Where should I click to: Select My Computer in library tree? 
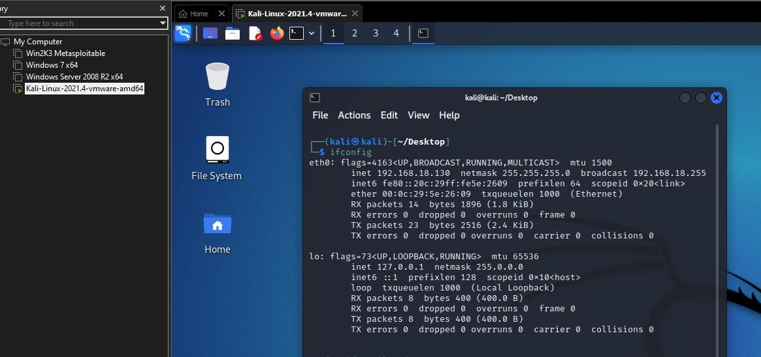pyautogui.click(x=38, y=42)
